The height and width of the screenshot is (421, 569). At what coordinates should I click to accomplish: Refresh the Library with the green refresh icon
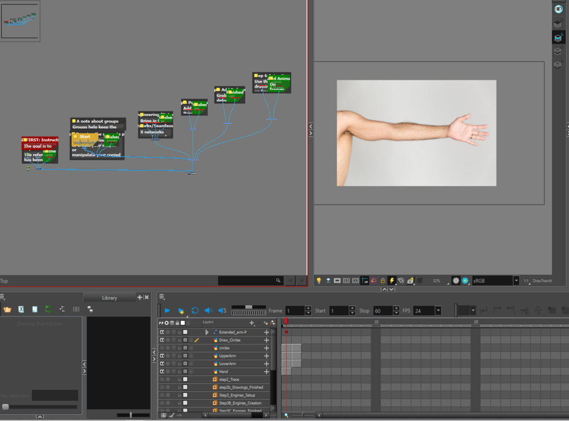[x=48, y=309]
